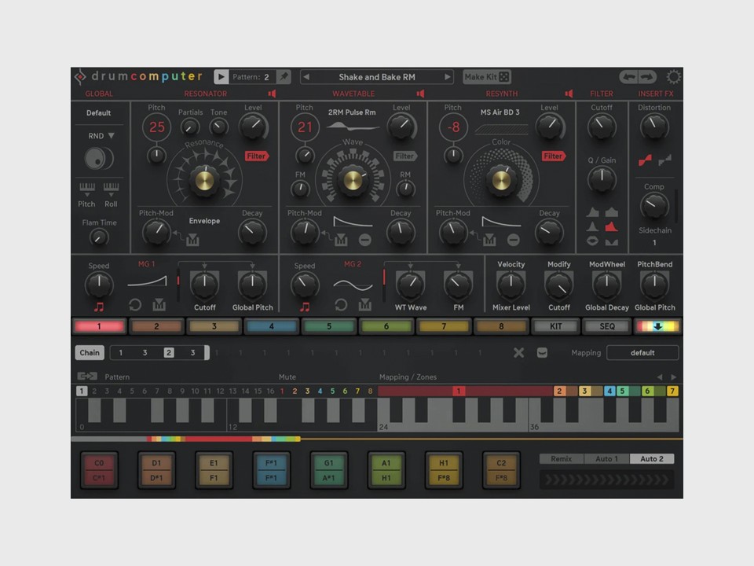Toggle the Resonator Filter routing button
The width and height of the screenshot is (754, 566).
click(256, 156)
